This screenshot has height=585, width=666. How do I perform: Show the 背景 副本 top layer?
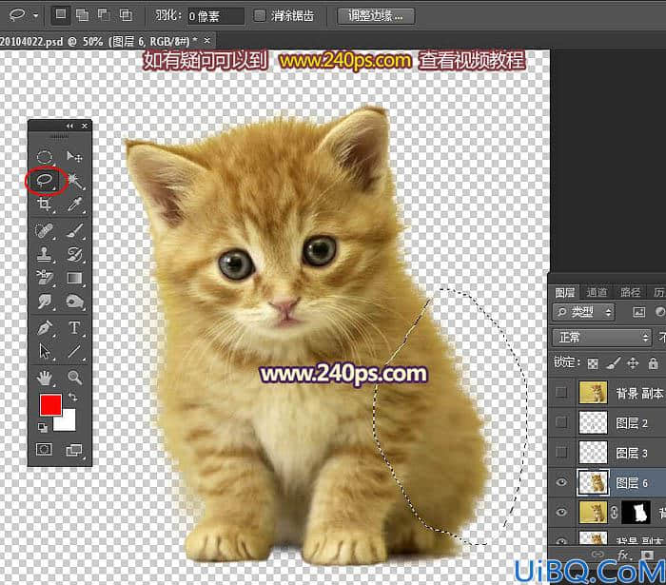point(561,392)
